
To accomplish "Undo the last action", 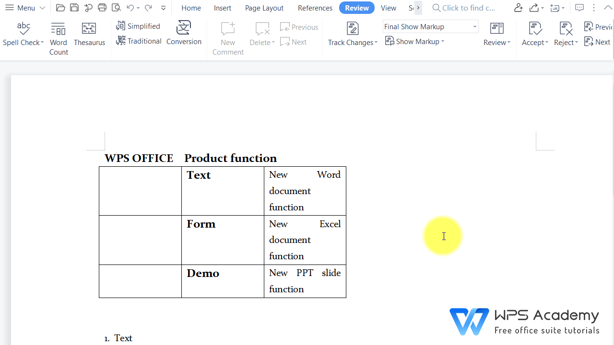I will 130,8.
